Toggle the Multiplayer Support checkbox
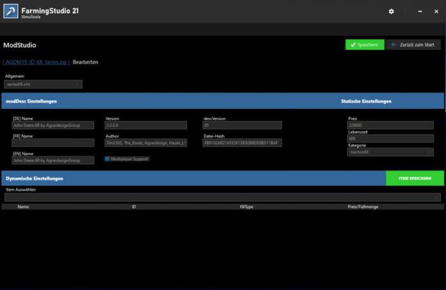The width and height of the screenshot is (446, 290). (x=107, y=159)
